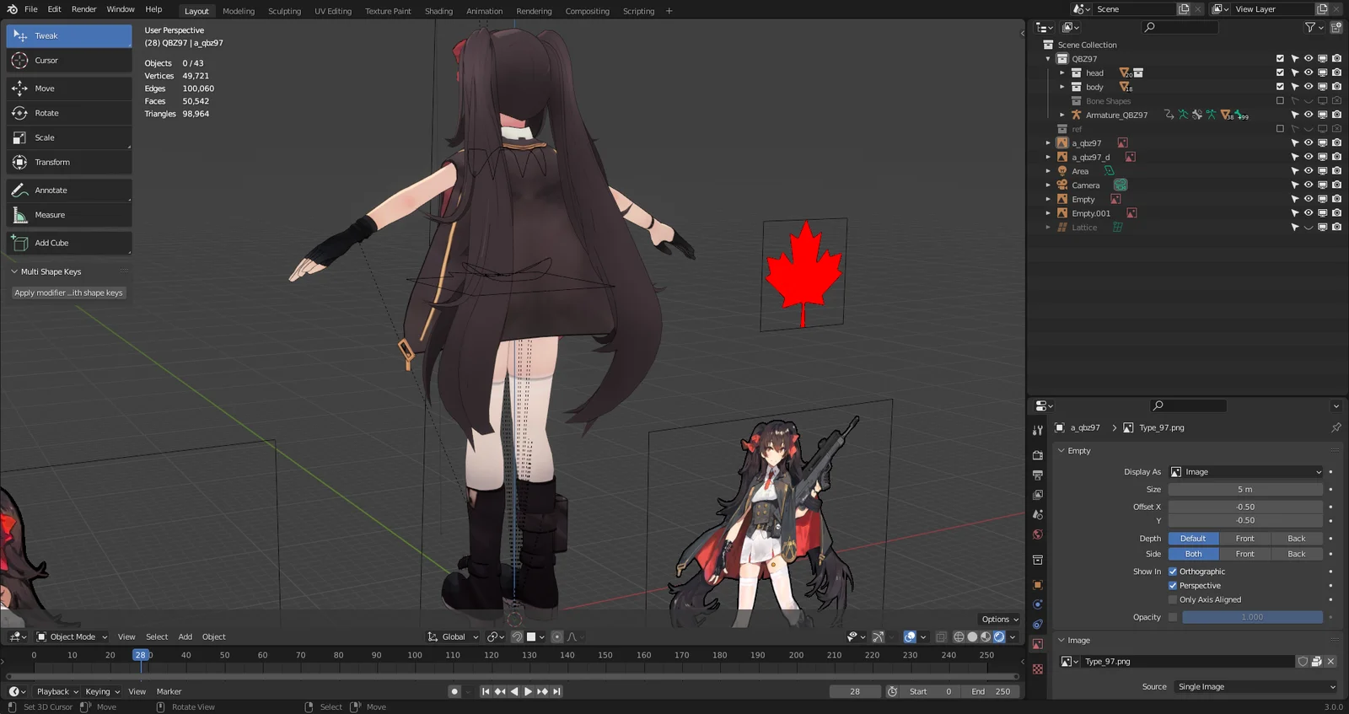This screenshot has height=714, width=1349.
Task: Jump to the timeline start frame button
Action: click(x=486, y=691)
